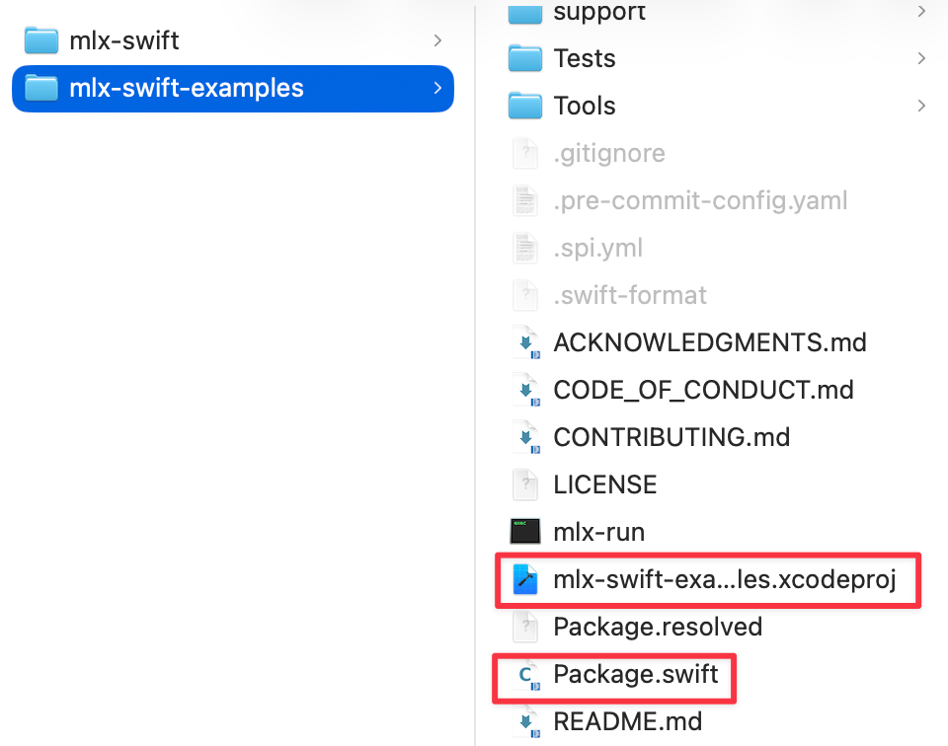Viewport: 948px width, 746px height.
Task: Click the Tools folder icon
Action: [524, 106]
